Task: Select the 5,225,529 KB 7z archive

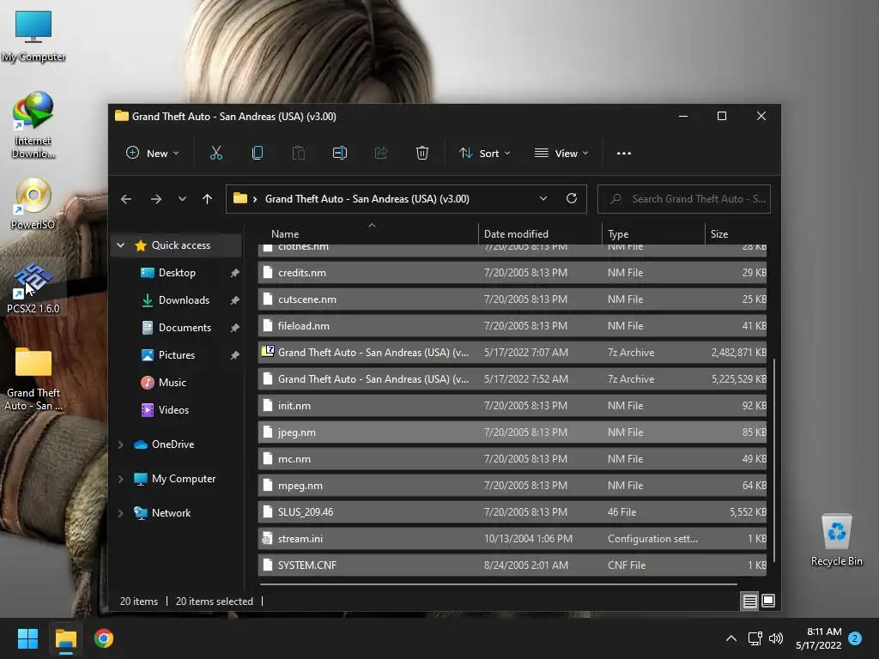Action: [x=512, y=378]
